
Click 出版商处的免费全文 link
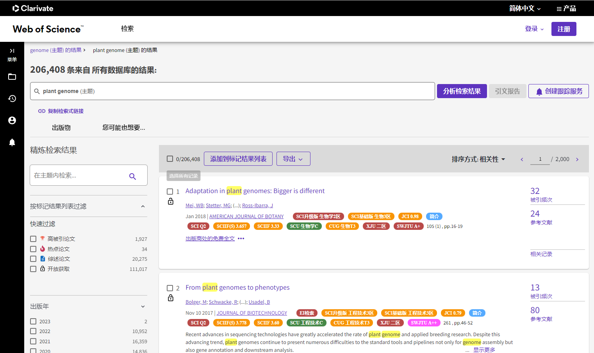(210, 238)
